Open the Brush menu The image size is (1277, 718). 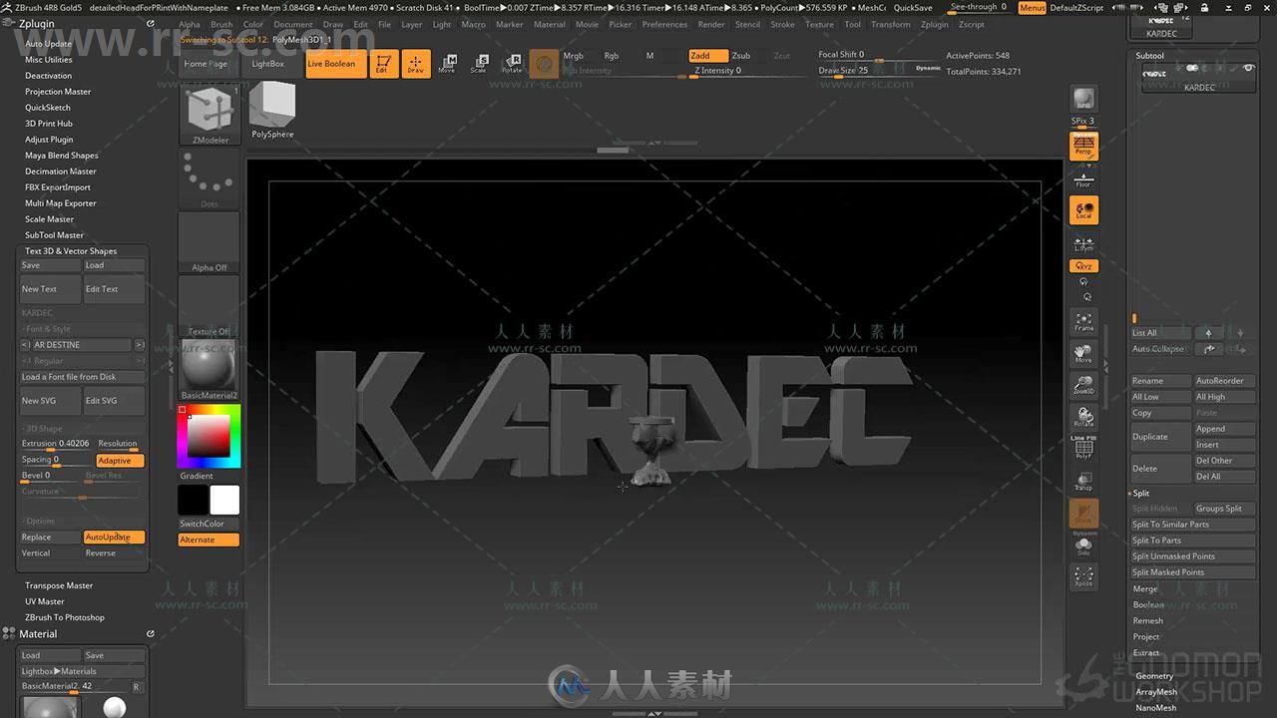221,25
